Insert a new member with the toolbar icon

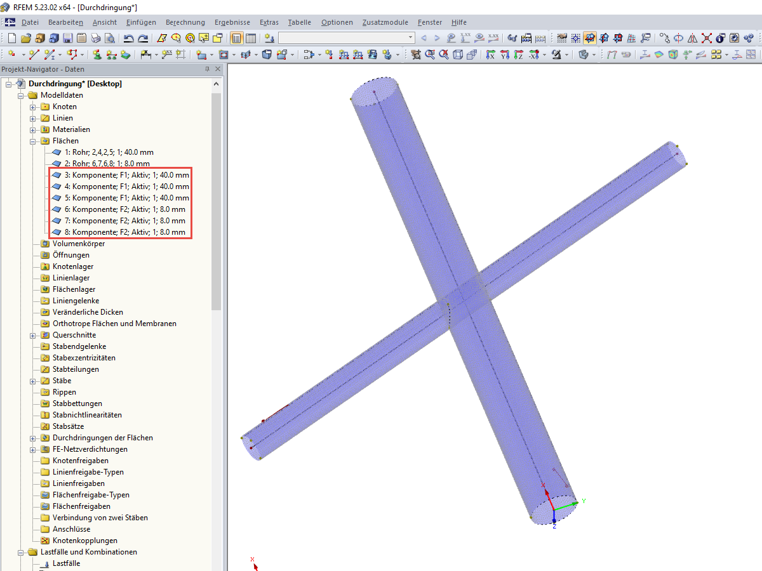tap(50, 55)
